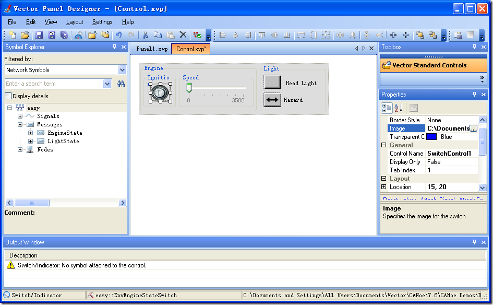Close the Output Window panel
Viewport: 493px width, 305px height.
(x=484, y=242)
